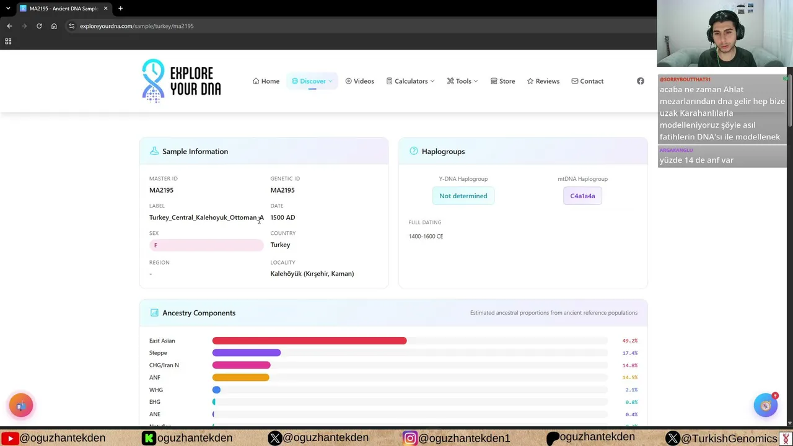
Task: Click the Tools wrench icon
Action: [450, 81]
